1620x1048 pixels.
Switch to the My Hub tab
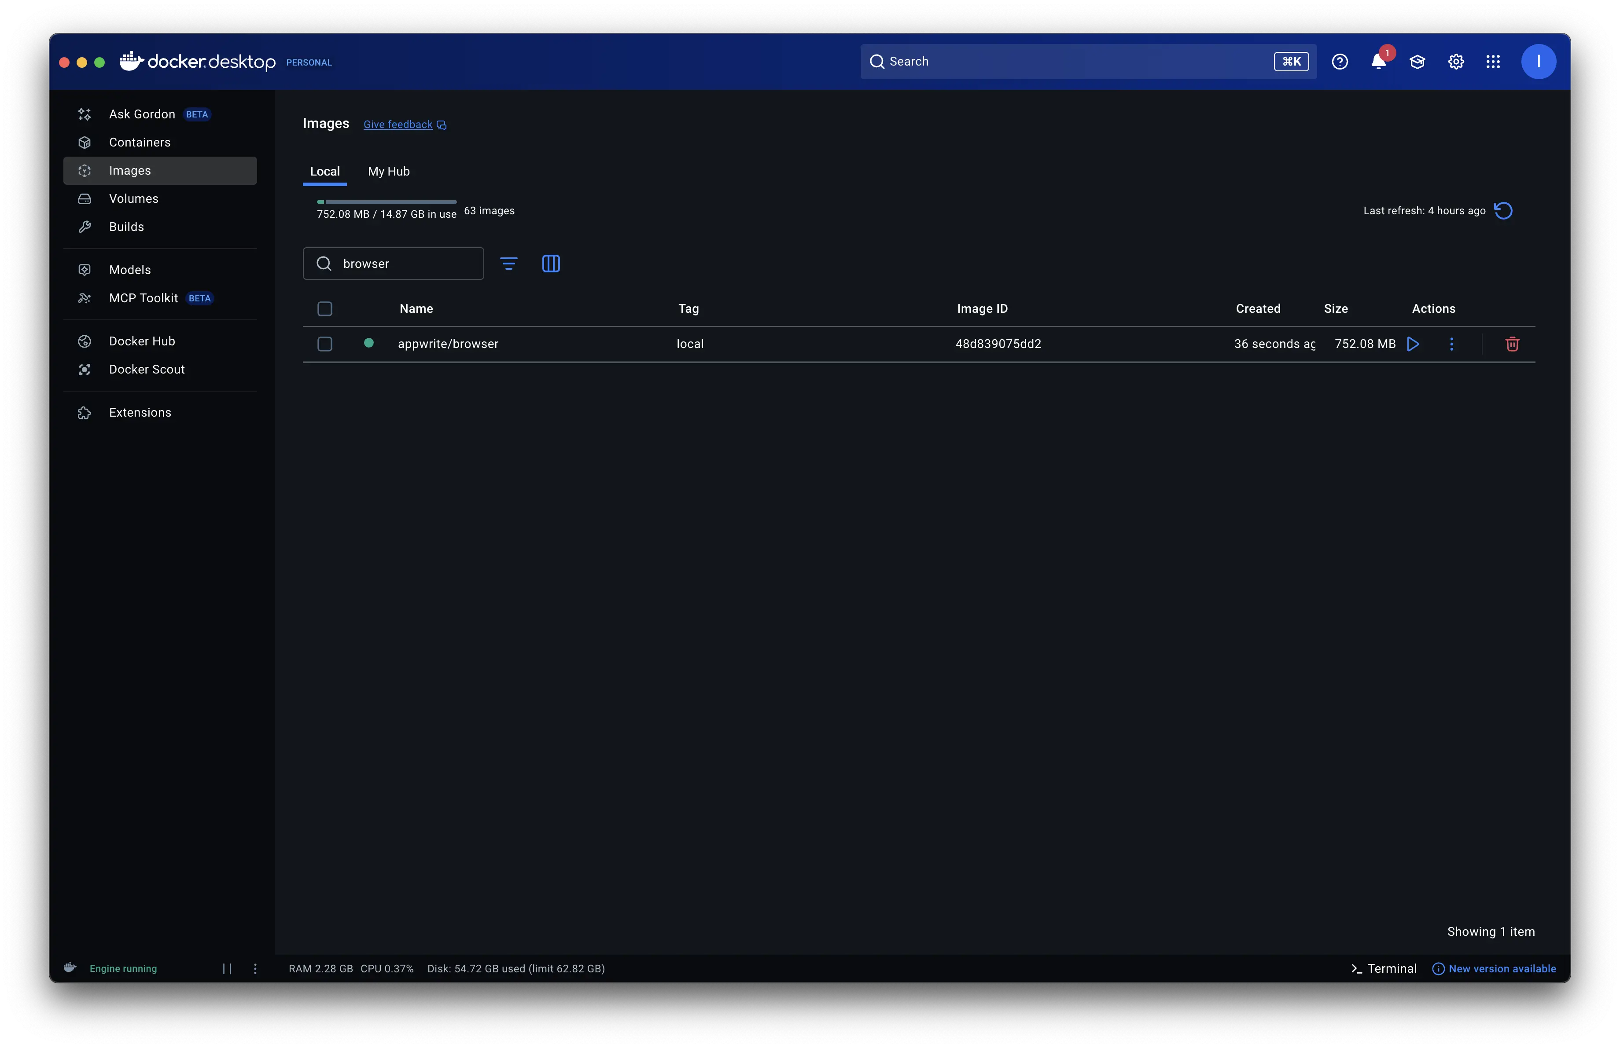(x=388, y=172)
